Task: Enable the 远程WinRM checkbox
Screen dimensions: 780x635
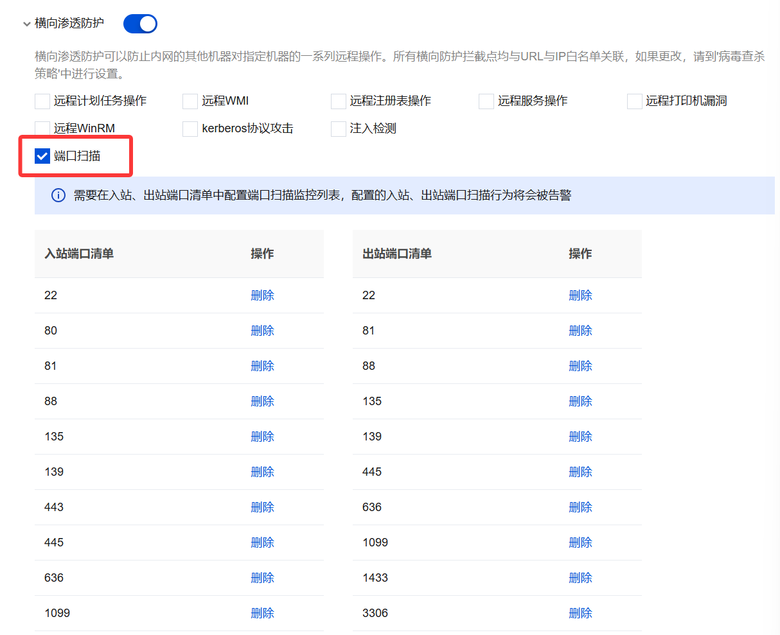Action: [42, 128]
